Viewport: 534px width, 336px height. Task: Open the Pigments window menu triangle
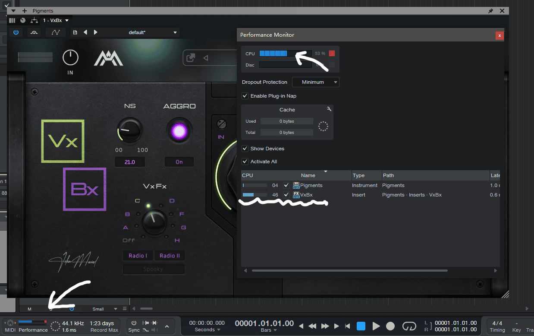(14, 10)
